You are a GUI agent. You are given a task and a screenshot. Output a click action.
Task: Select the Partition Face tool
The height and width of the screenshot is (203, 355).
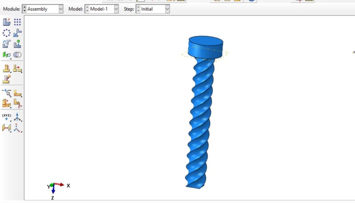(17, 93)
